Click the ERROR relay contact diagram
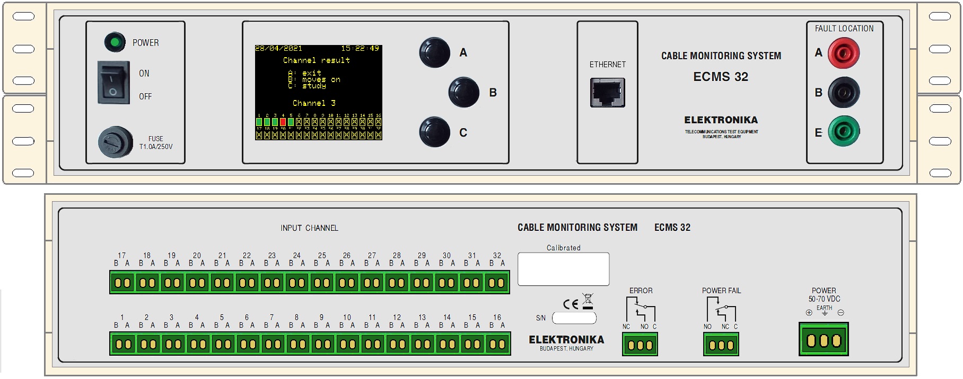This screenshot has height=379, width=963. click(641, 309)
